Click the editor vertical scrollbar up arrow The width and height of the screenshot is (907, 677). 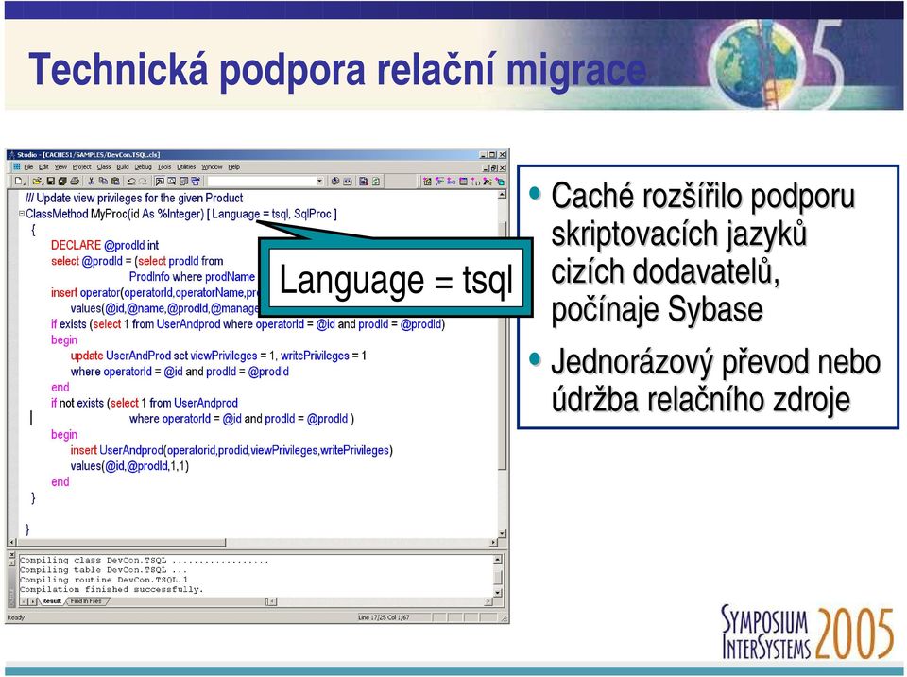pos(502,195)
